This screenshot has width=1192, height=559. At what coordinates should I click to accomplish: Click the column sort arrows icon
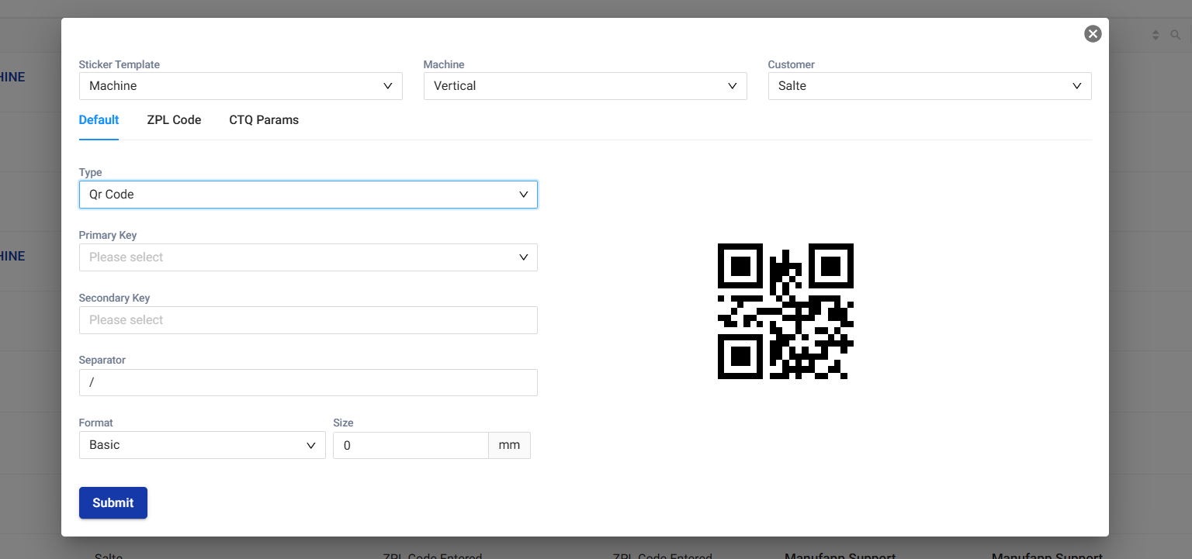(x=1156, y=35)
